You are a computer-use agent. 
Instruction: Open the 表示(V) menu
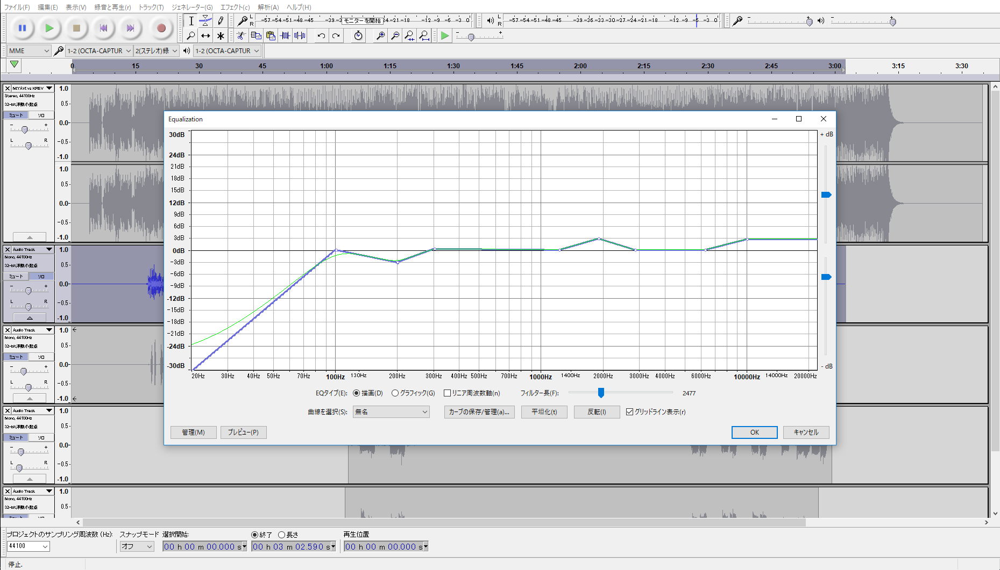[76, 7]
